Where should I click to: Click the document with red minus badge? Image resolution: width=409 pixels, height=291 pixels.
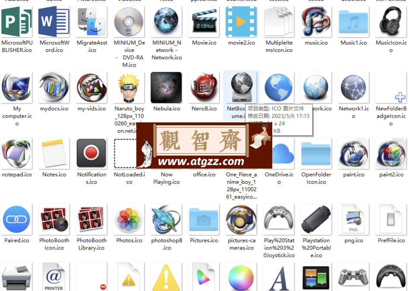[x=91, y=277]
